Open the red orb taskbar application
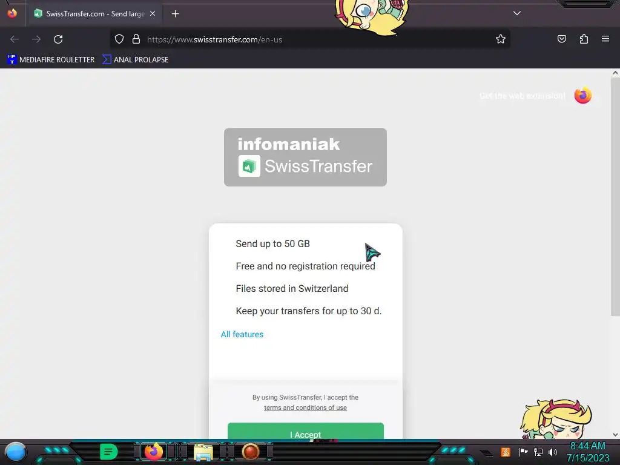 pos(250,452)
